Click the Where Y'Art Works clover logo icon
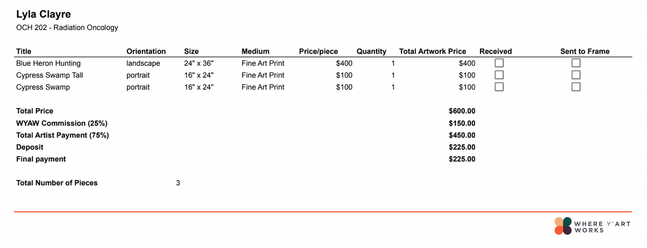Viewport: 647px width, 248px height. pyautogui.click(x=563, y=226)
